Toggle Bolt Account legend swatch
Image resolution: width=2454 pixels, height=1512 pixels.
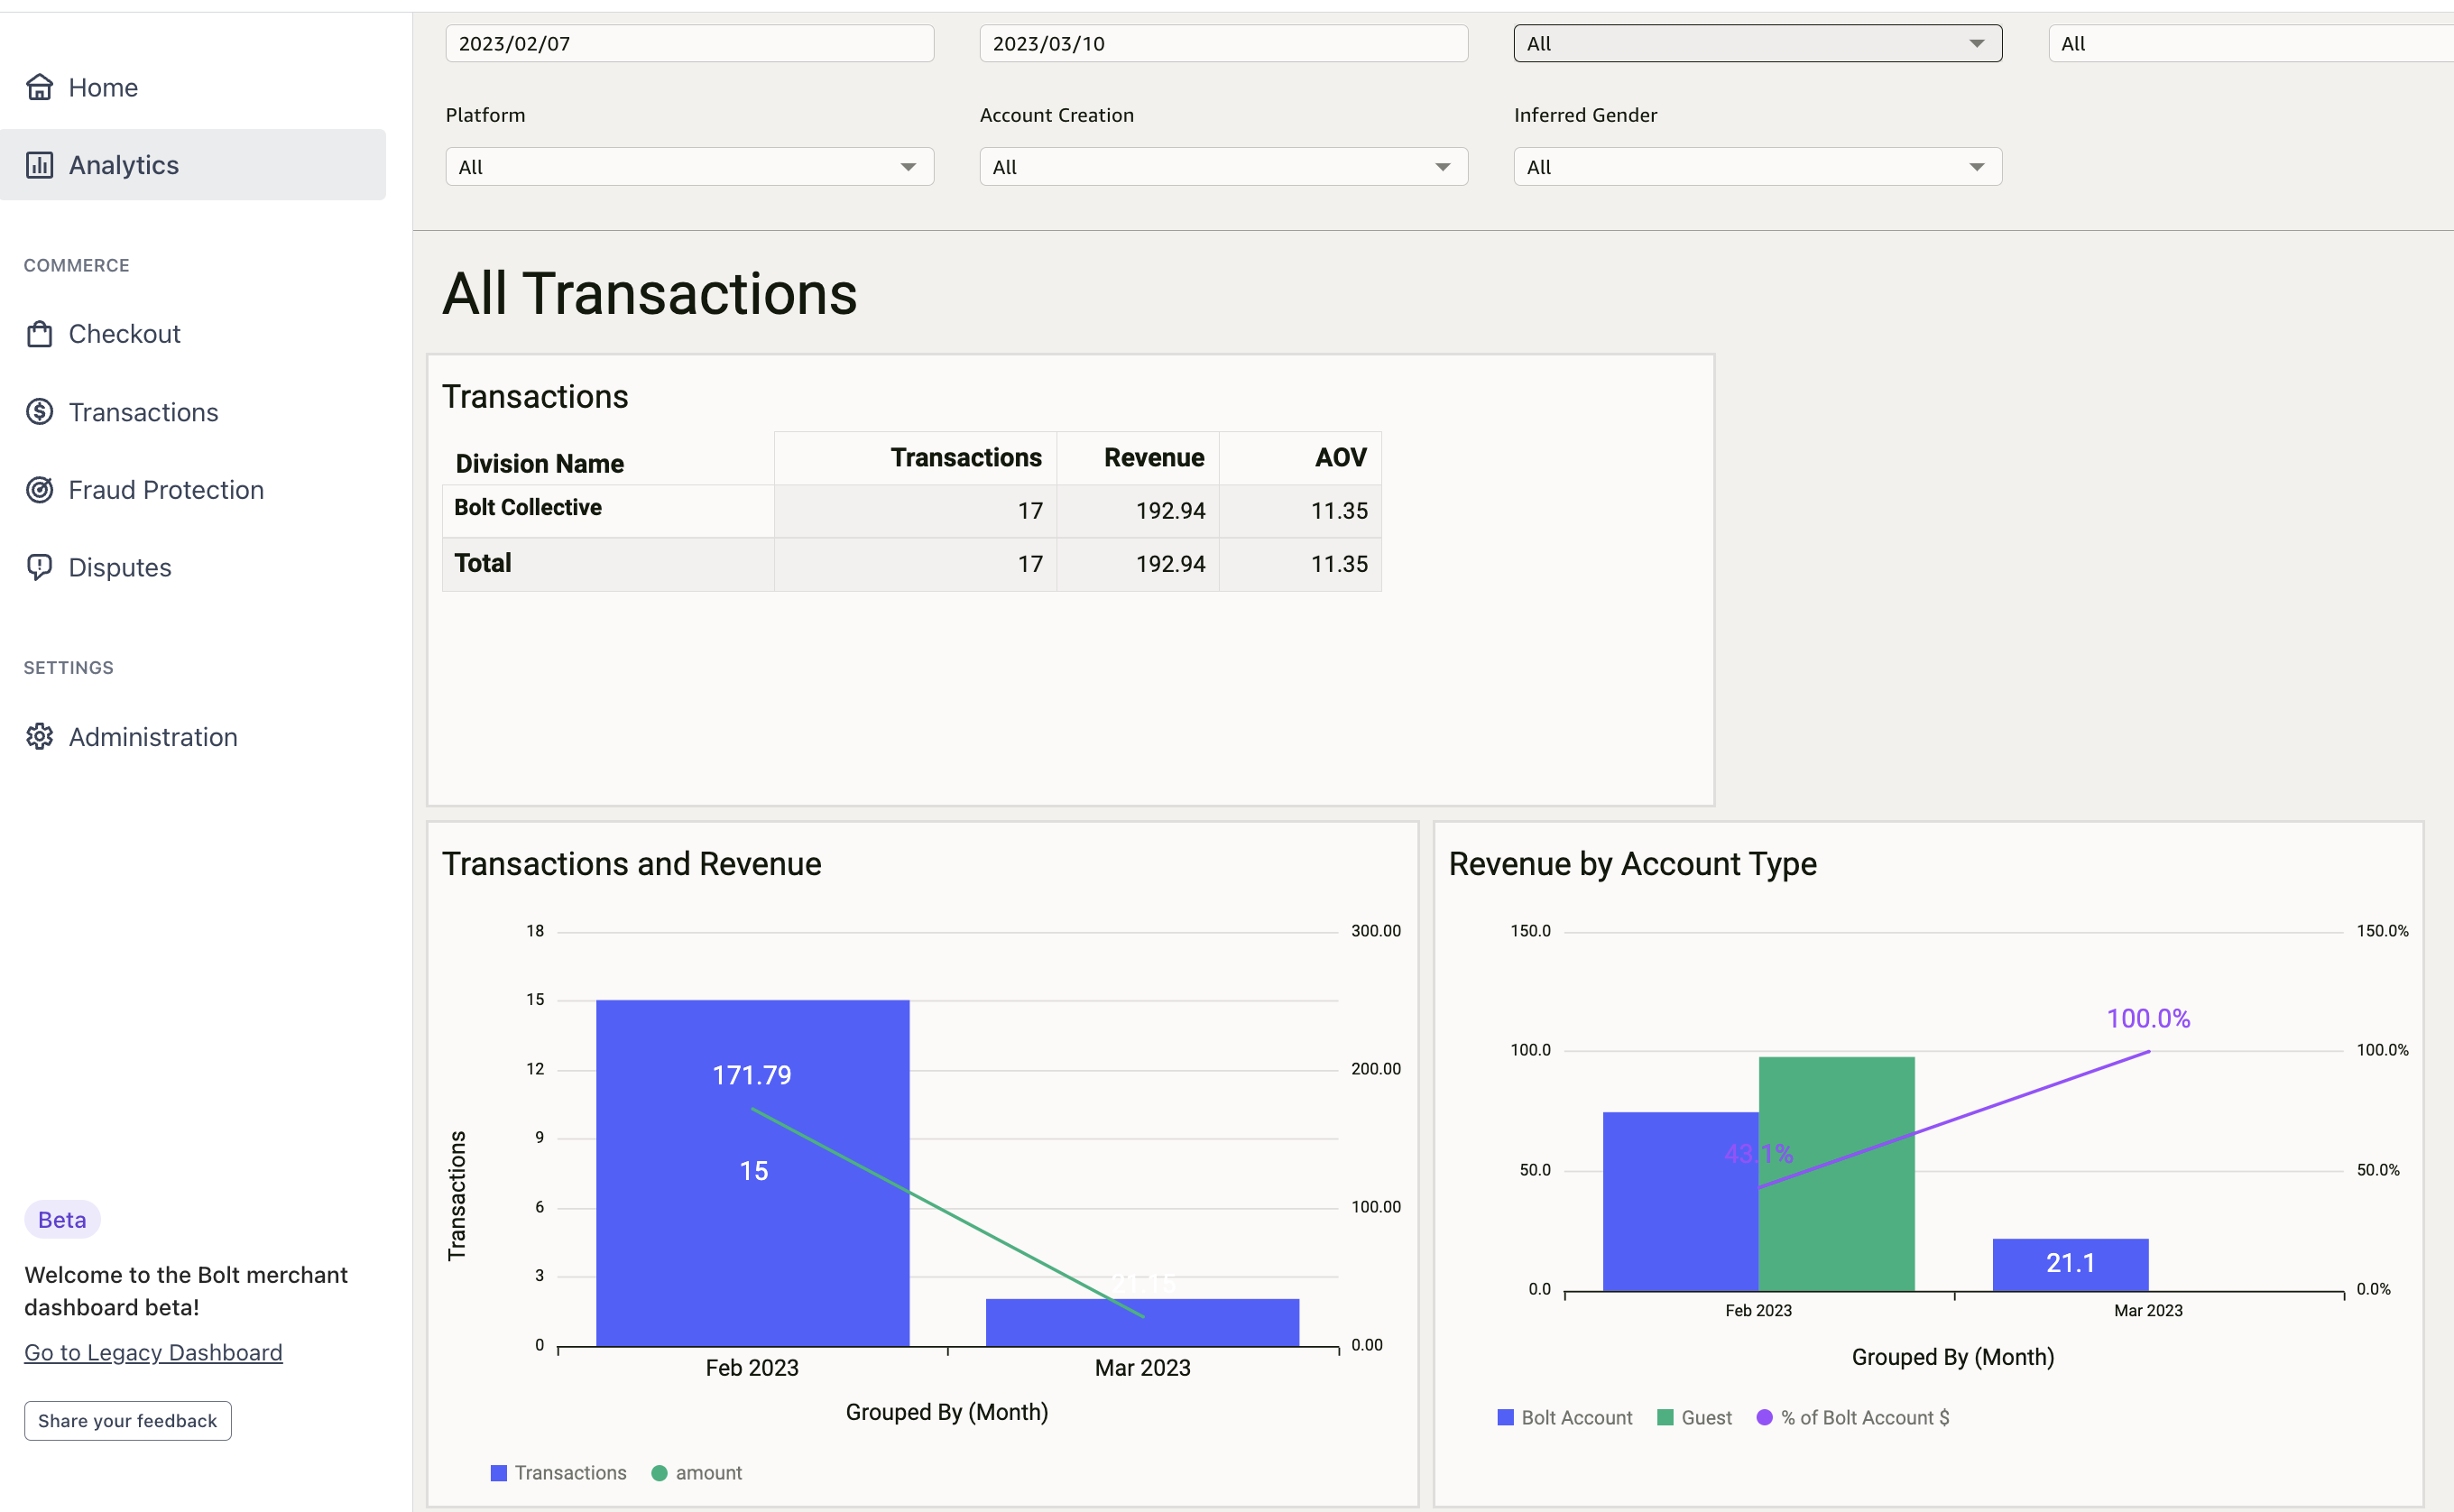click(1505, 1418)
